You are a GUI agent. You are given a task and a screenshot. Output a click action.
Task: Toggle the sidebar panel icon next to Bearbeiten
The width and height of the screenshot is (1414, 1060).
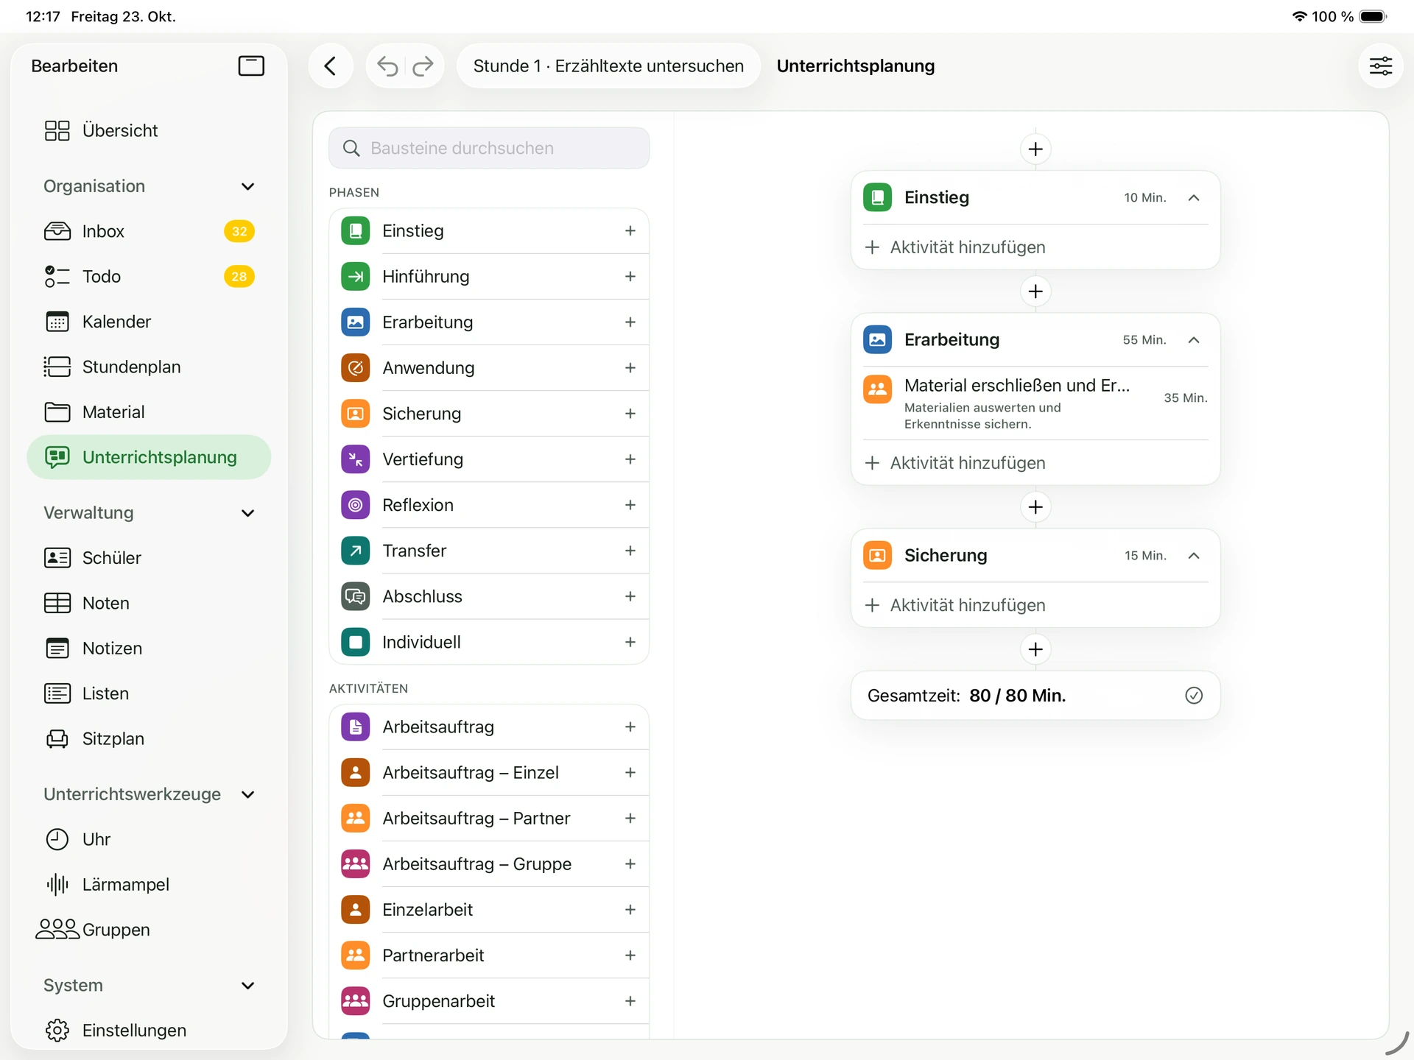[251, 66]
